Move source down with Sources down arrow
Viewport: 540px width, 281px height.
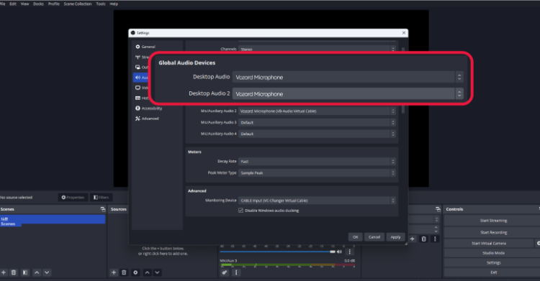(157, 272)
